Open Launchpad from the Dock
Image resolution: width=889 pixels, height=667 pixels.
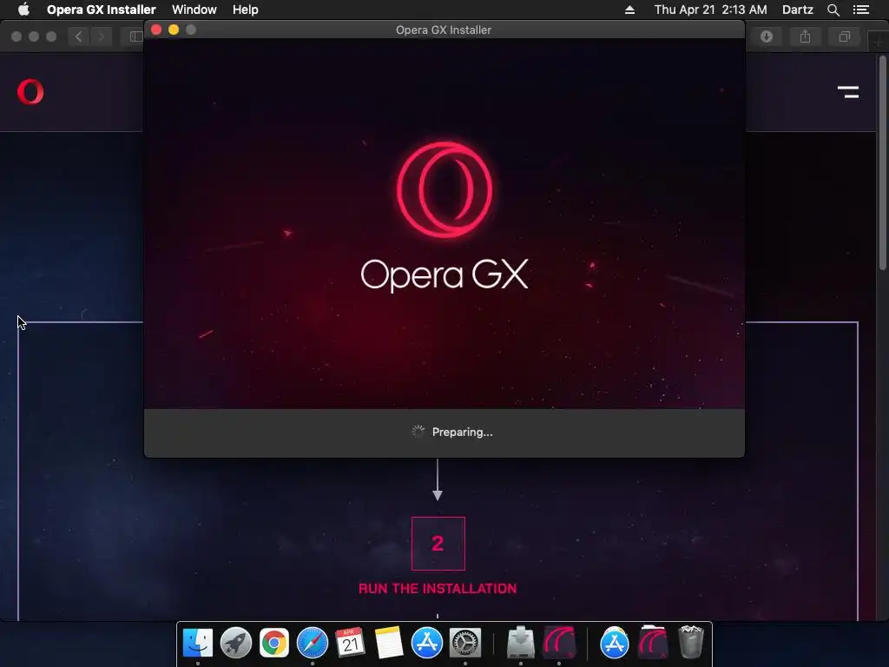pos(236,643)
